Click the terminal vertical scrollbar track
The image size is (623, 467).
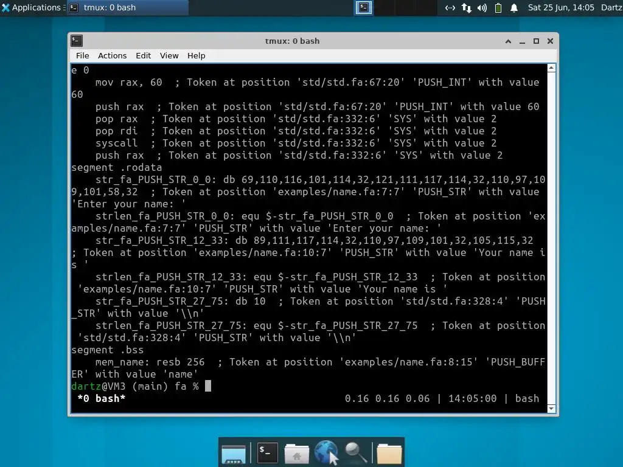[551, 238]
